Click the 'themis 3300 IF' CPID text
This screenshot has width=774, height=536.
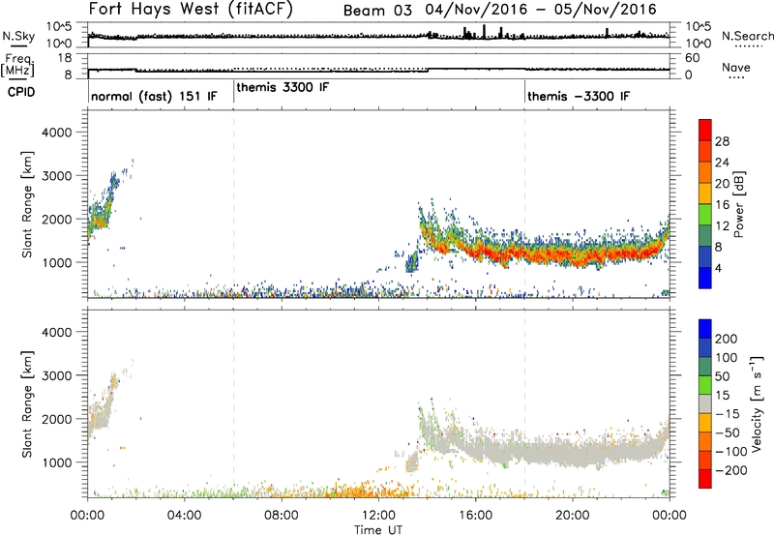pyautogui.click(x=283, y=87)
